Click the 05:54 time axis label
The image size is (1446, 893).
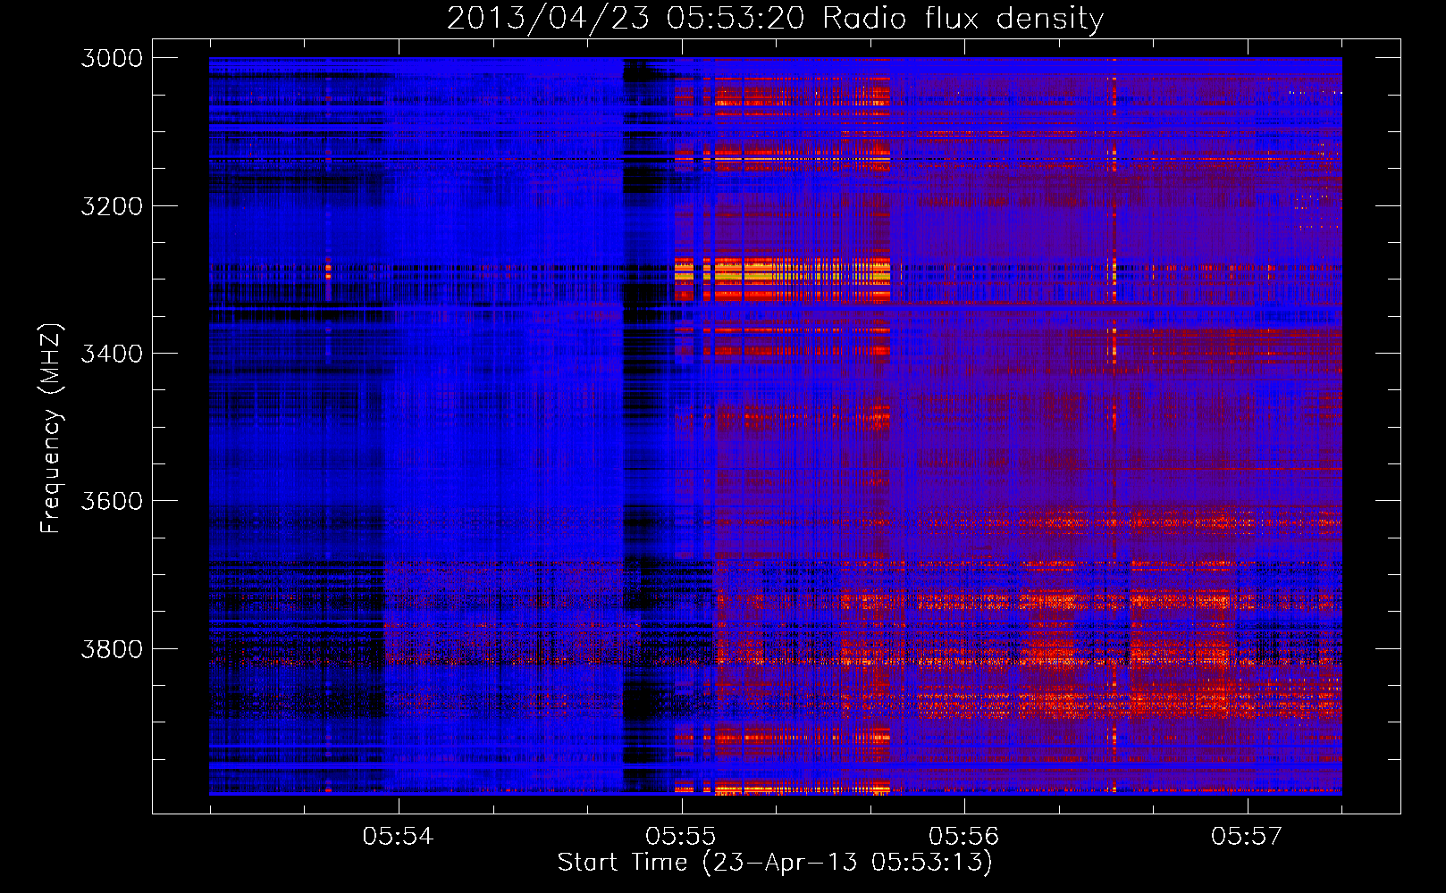pyautogui.click(x=398, y=836)
